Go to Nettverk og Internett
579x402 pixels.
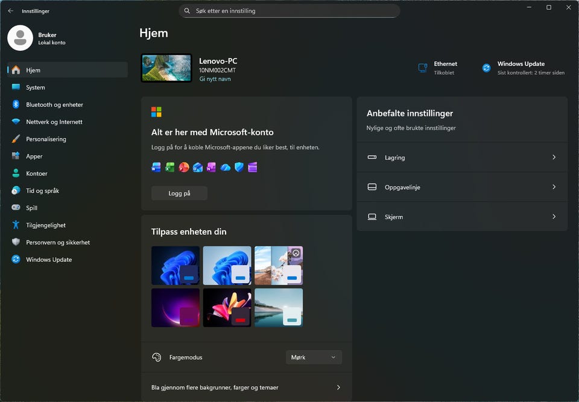(68, 121)
